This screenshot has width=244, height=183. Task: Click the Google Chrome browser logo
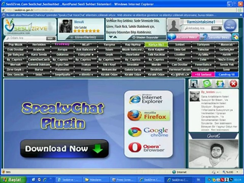tap(148, 132)
